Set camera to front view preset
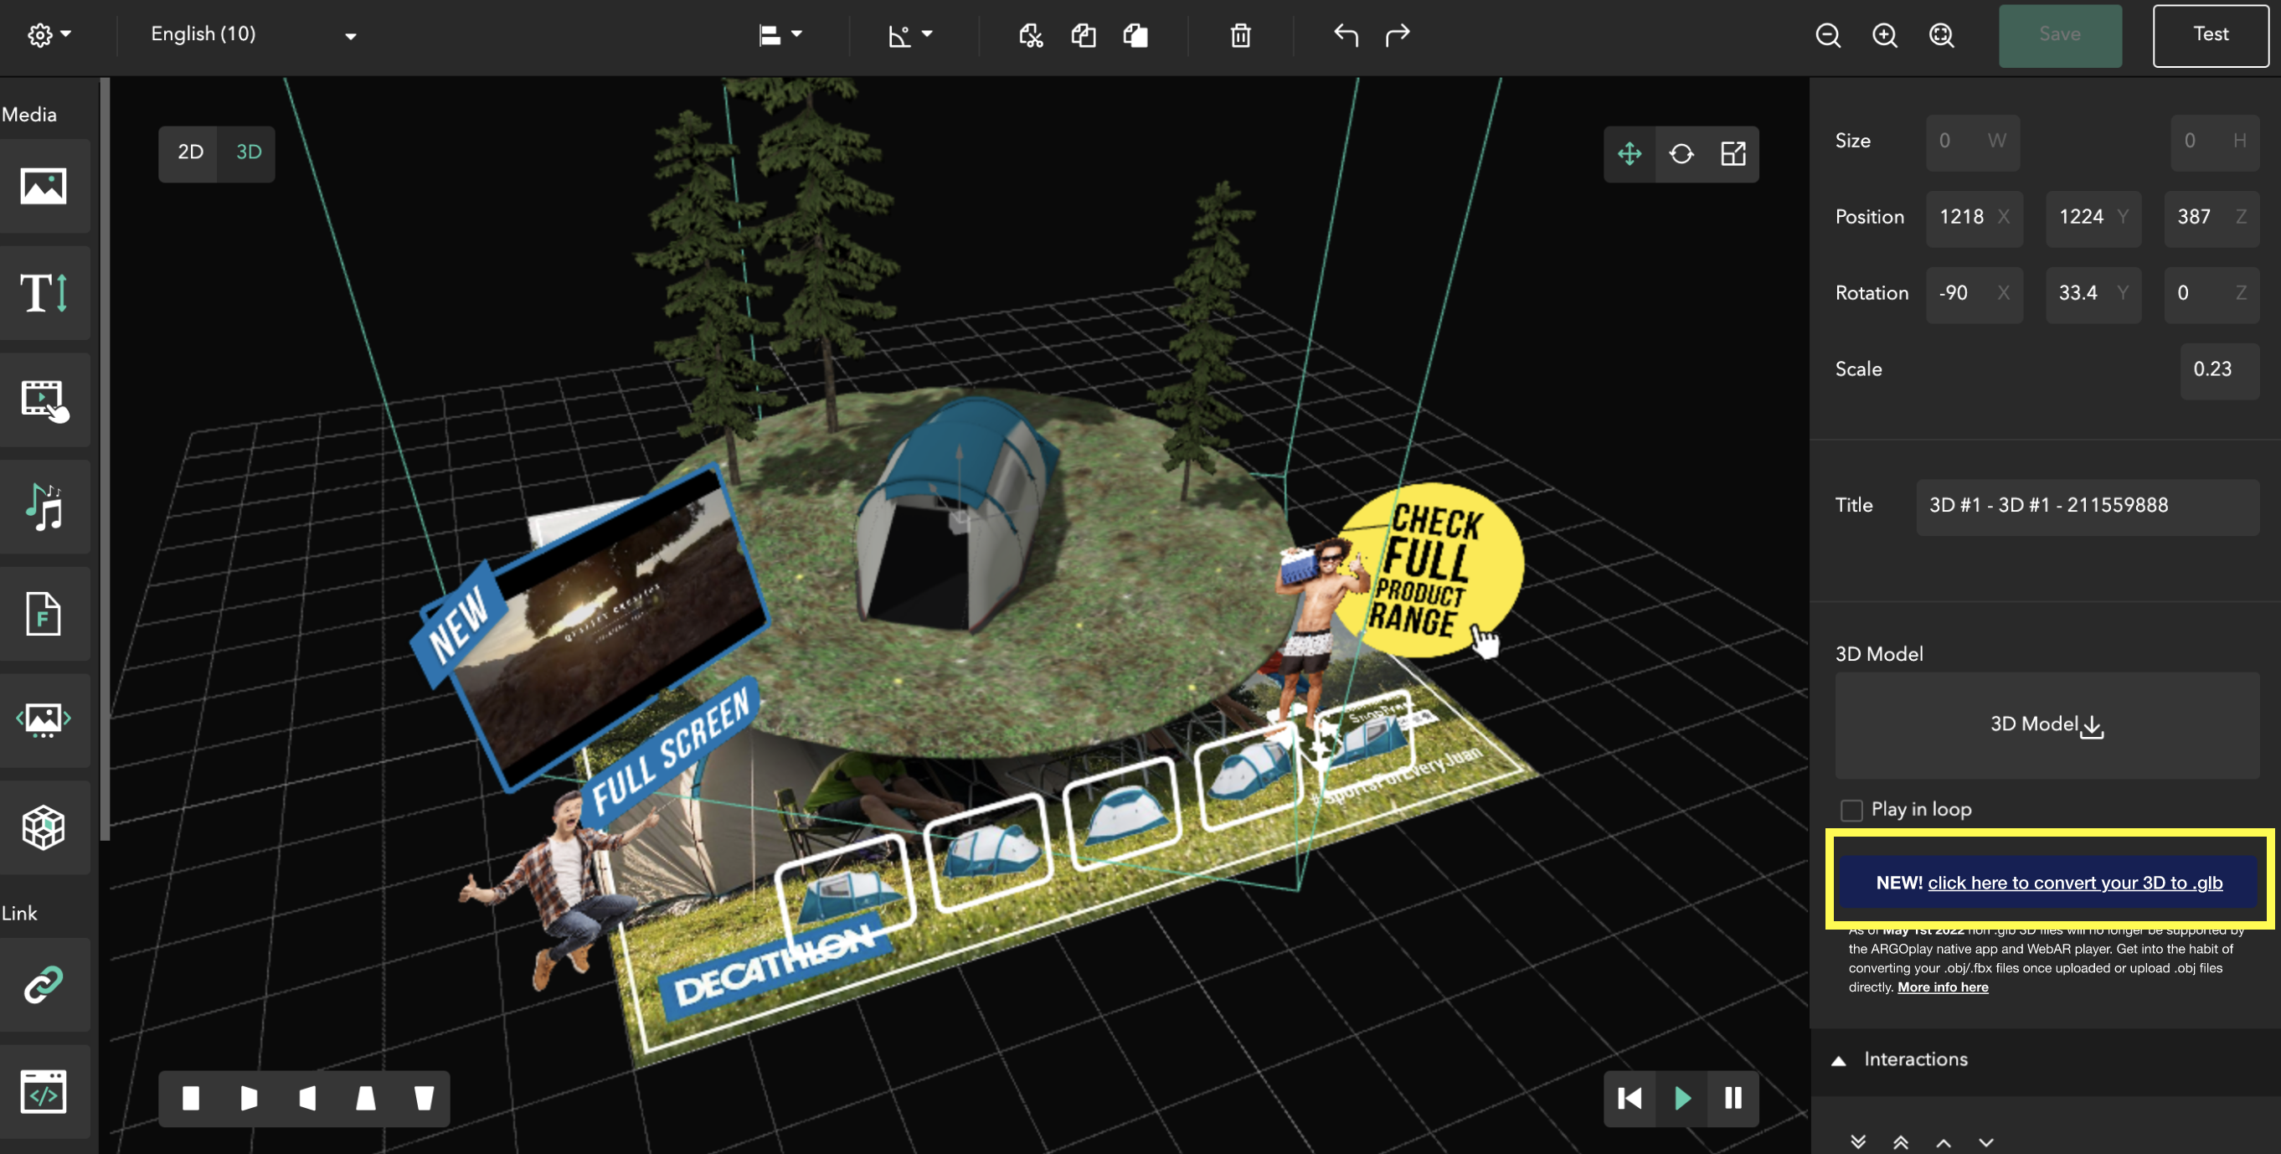 (190, 1098)
